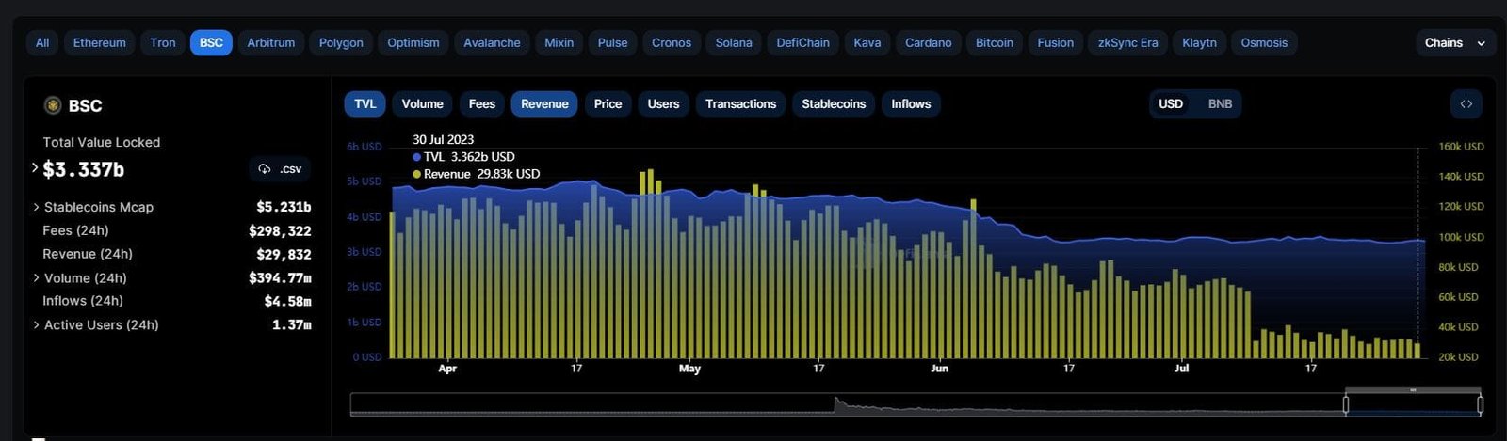
Task: Click the BSC coin logo icon
Action: (53, 105)
